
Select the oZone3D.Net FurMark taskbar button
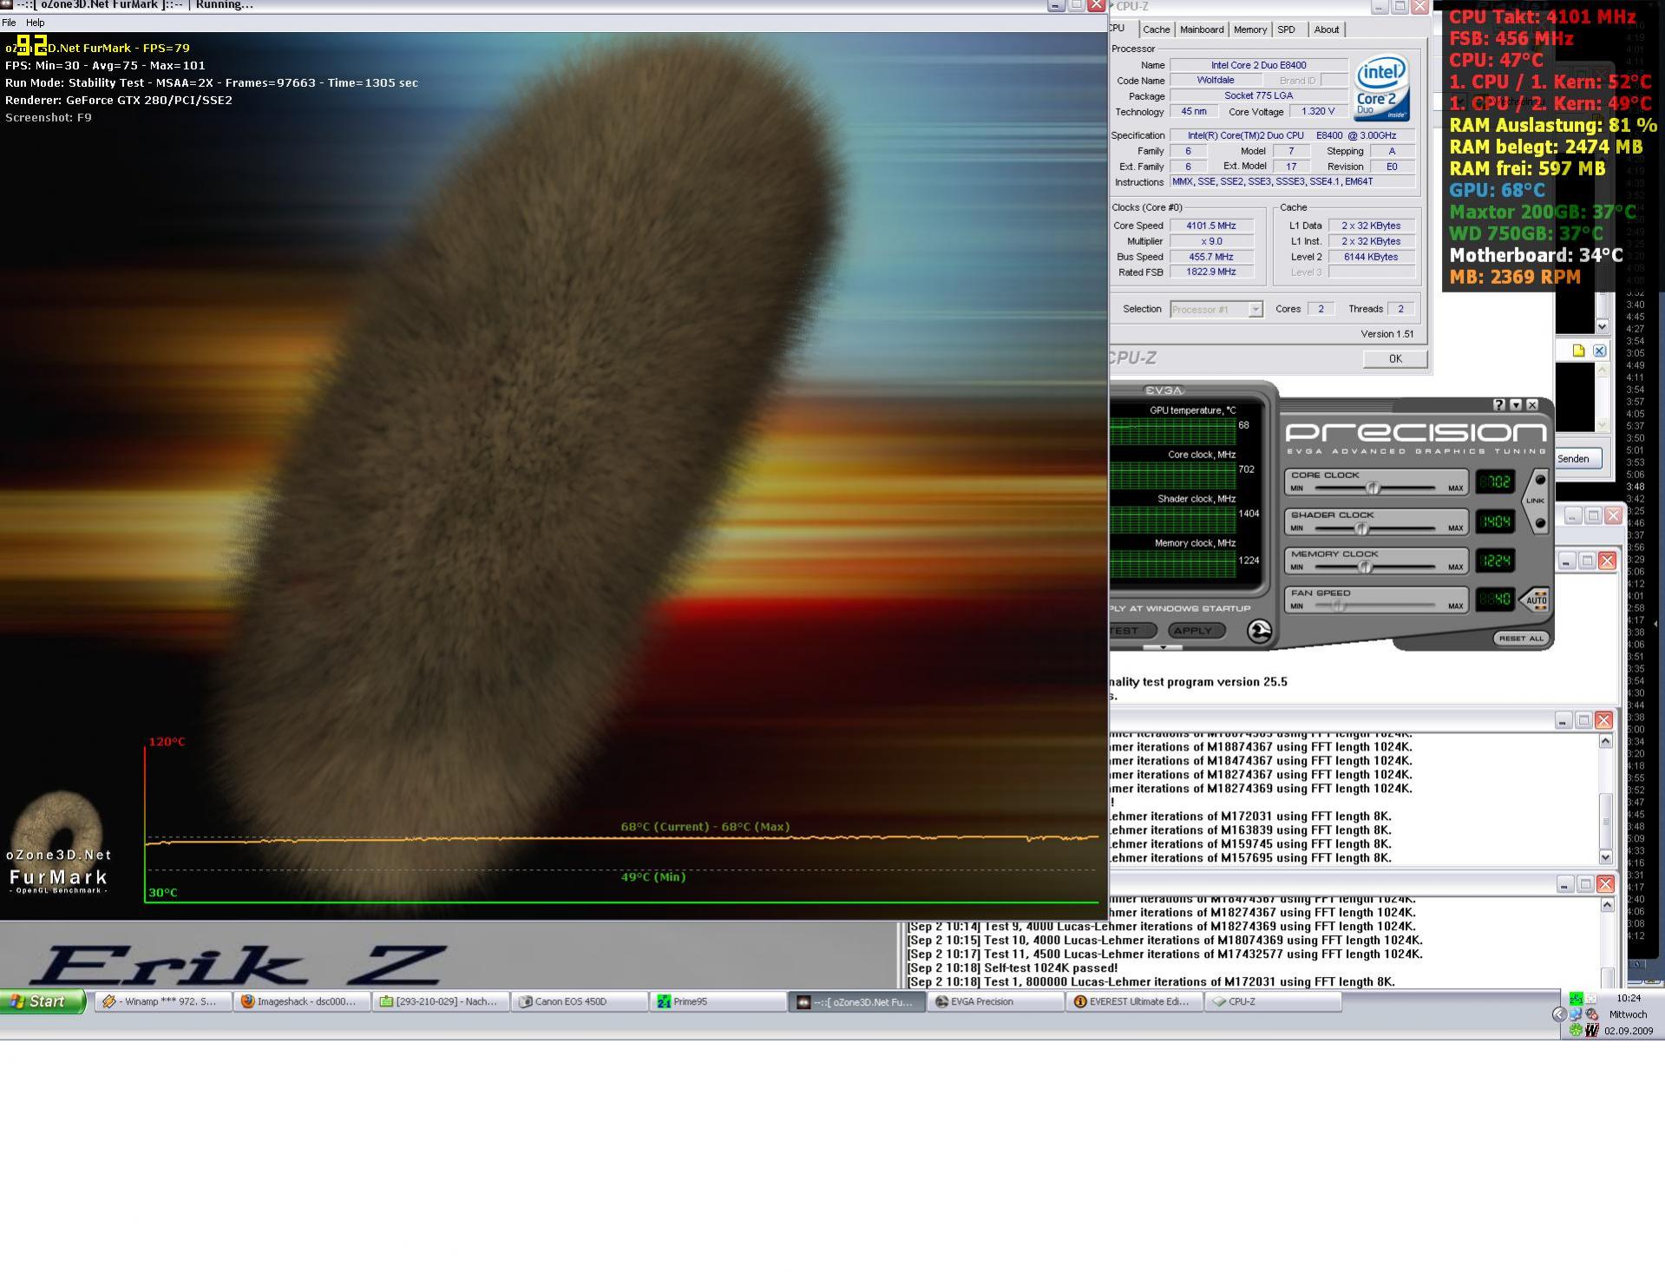click(x=857, y=1001)
